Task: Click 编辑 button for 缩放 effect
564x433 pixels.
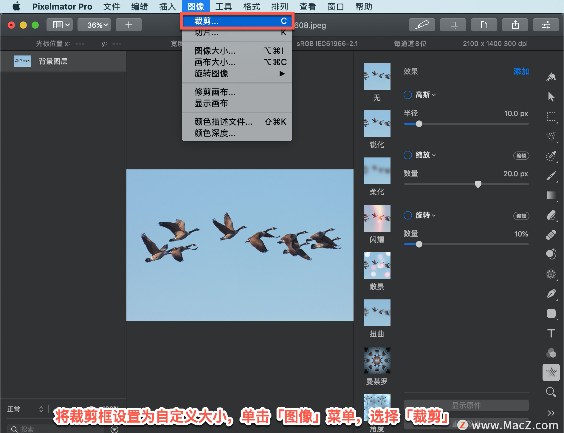Action: [x=521, y=156]
